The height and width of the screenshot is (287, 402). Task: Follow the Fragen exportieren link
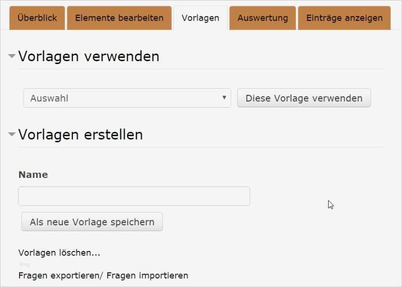tap(60, 275)
